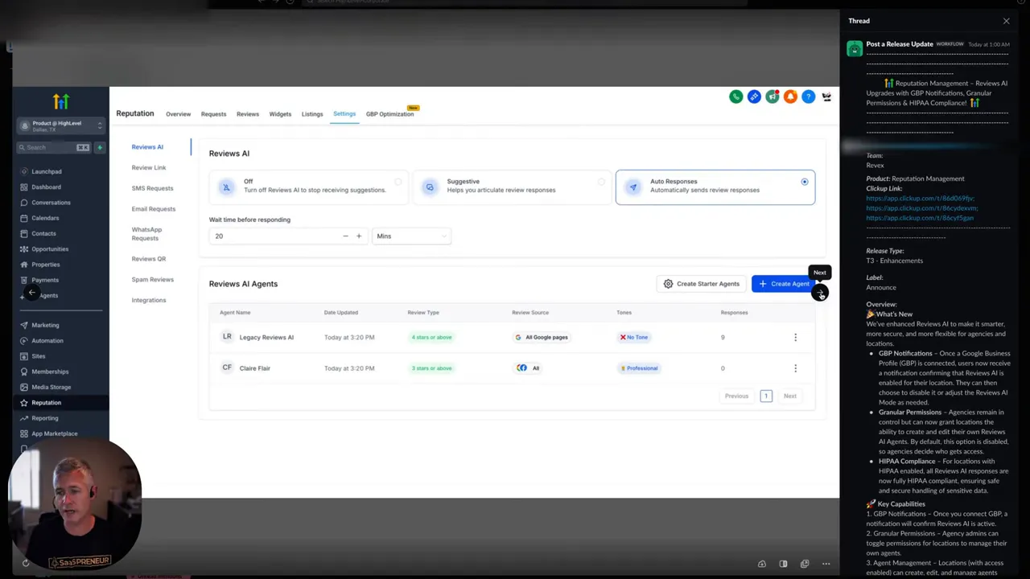Open Calendars in the sidebar
The width and height of the screenshot is (1030, 579).
click(45, 218)
